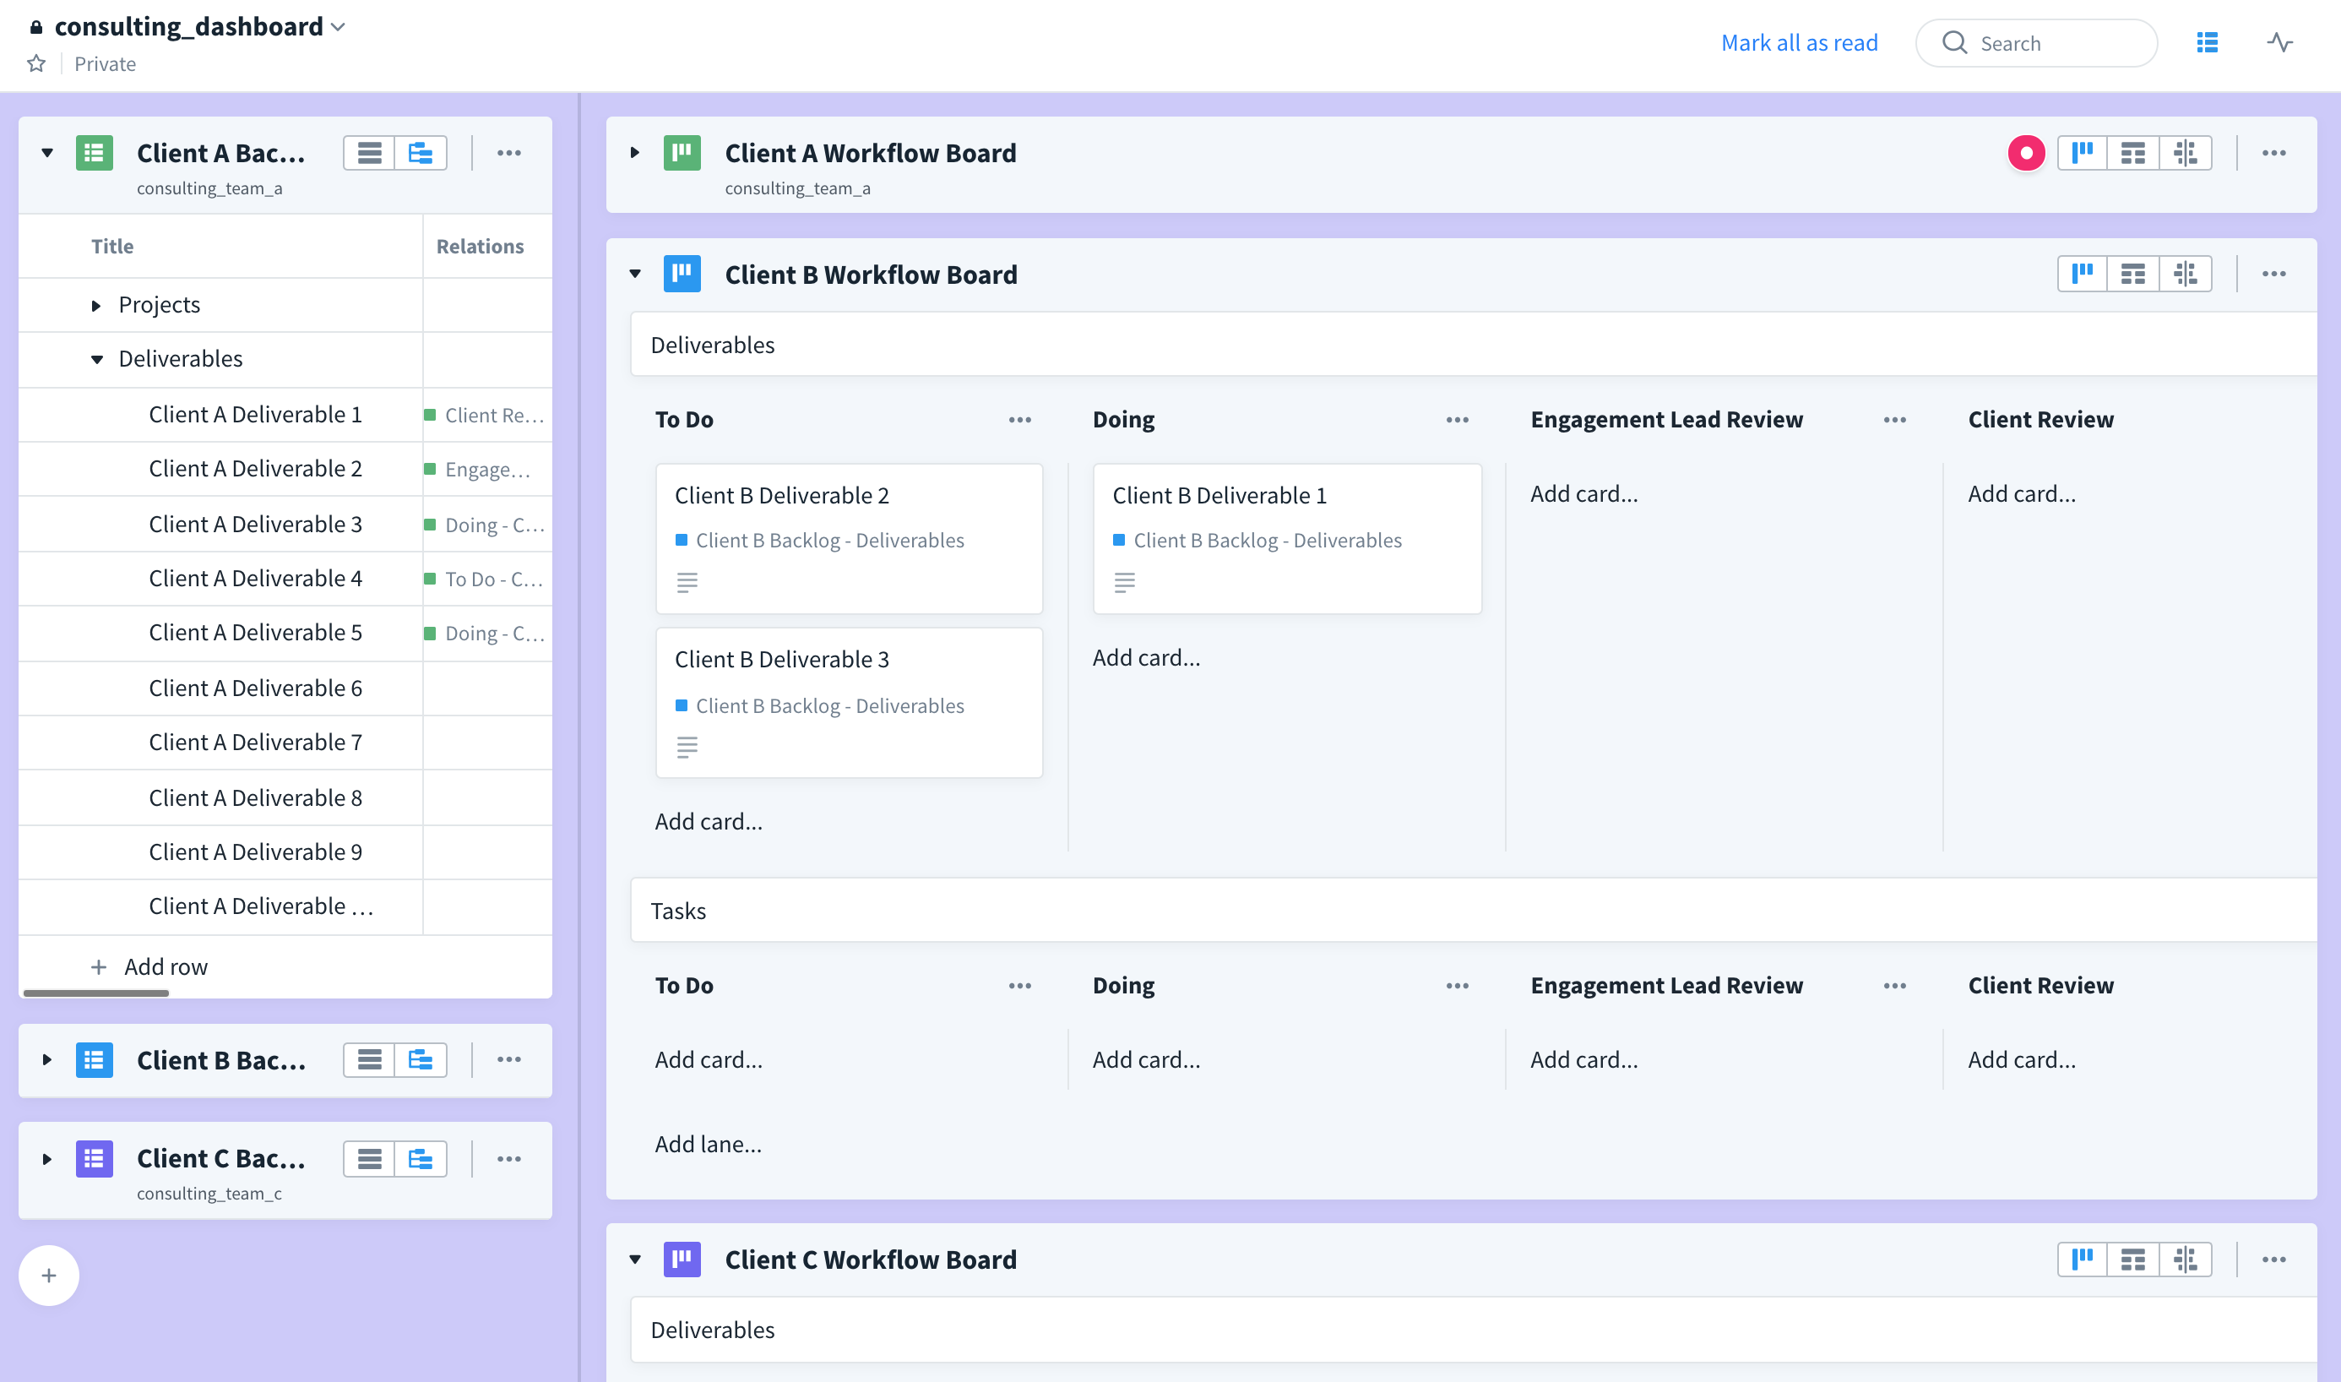This screenshot has width=2341, height=1382.
Task: Open the To Do column options menu
Action: coord(1020,419)
